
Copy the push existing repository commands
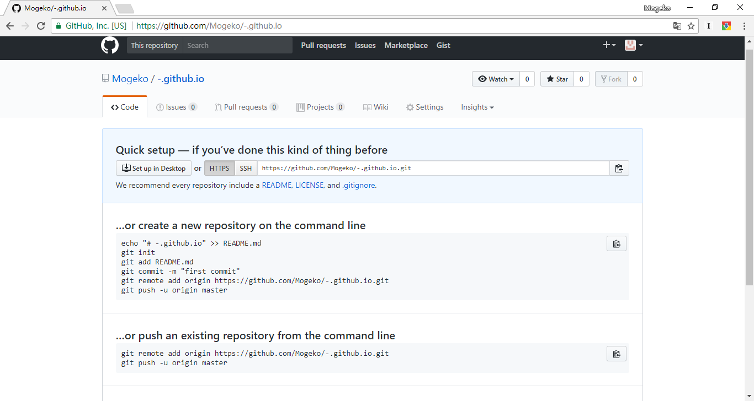tap(616, 354)
